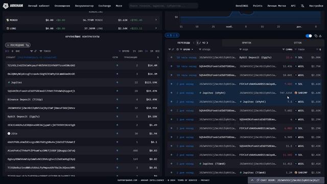The width and height of the screenshot is (327, 184).
Task: Go to next transfers page
Action: 207,43
